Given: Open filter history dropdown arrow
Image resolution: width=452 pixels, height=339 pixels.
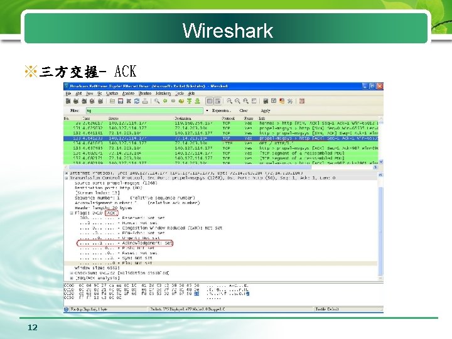Looking at the screenshot, I should 207,110.
